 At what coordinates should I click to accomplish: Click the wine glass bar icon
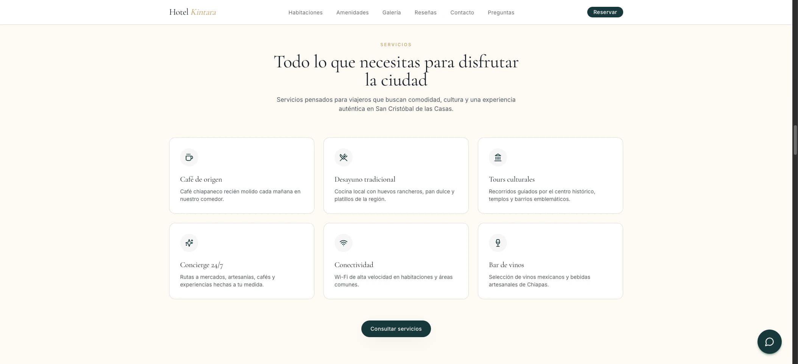pyautogui.click(x=498, y=243)
